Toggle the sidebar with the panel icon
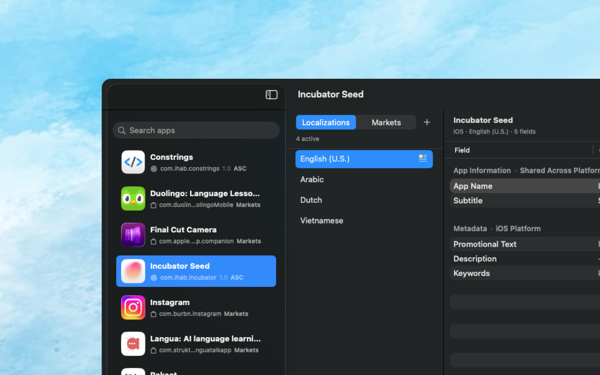This screenshot has width=600, height=375. (x=271, y=95)
